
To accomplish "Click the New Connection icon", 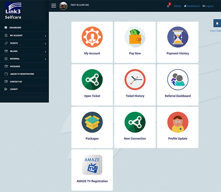I will [135, 122].
